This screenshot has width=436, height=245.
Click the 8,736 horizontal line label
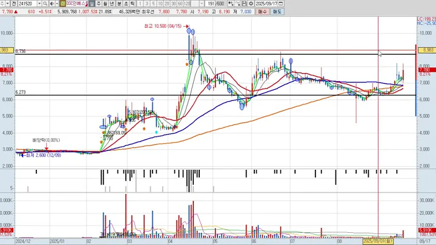point(21,51)
